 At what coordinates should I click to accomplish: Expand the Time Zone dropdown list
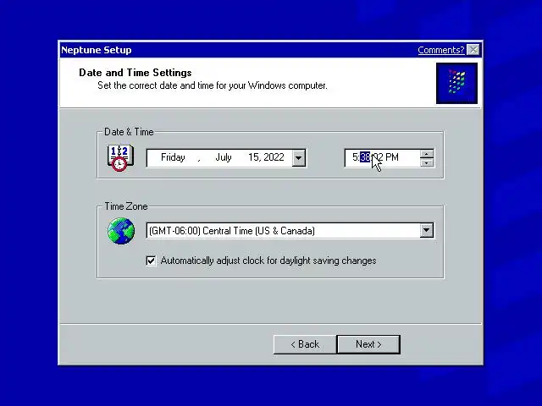pos(427,230)
